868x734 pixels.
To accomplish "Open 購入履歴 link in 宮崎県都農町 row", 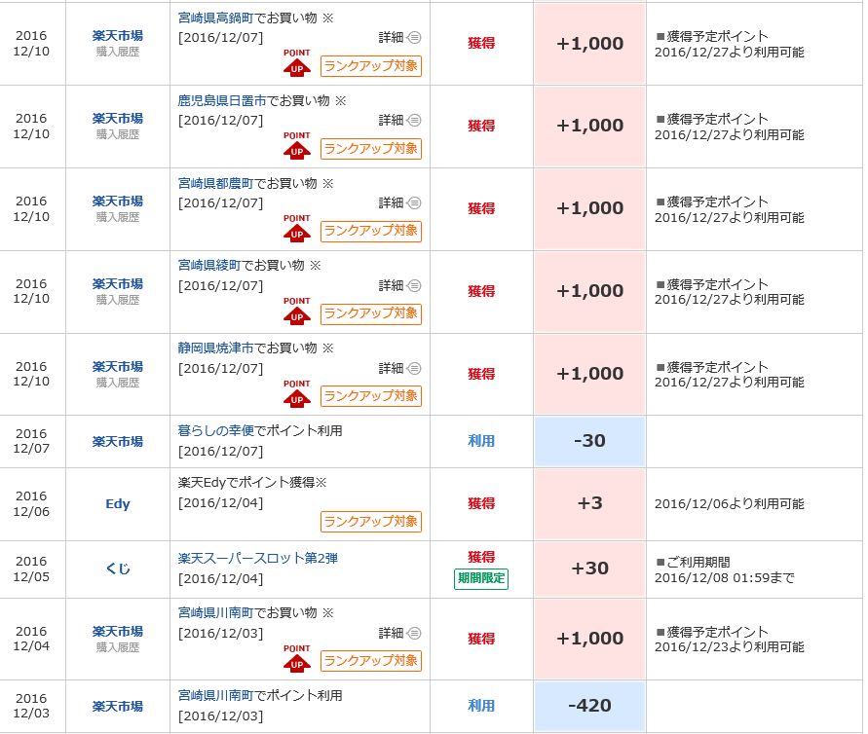I will tap(117, 217).
